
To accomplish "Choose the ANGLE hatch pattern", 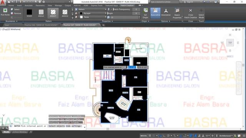I will tap(41, 13).
